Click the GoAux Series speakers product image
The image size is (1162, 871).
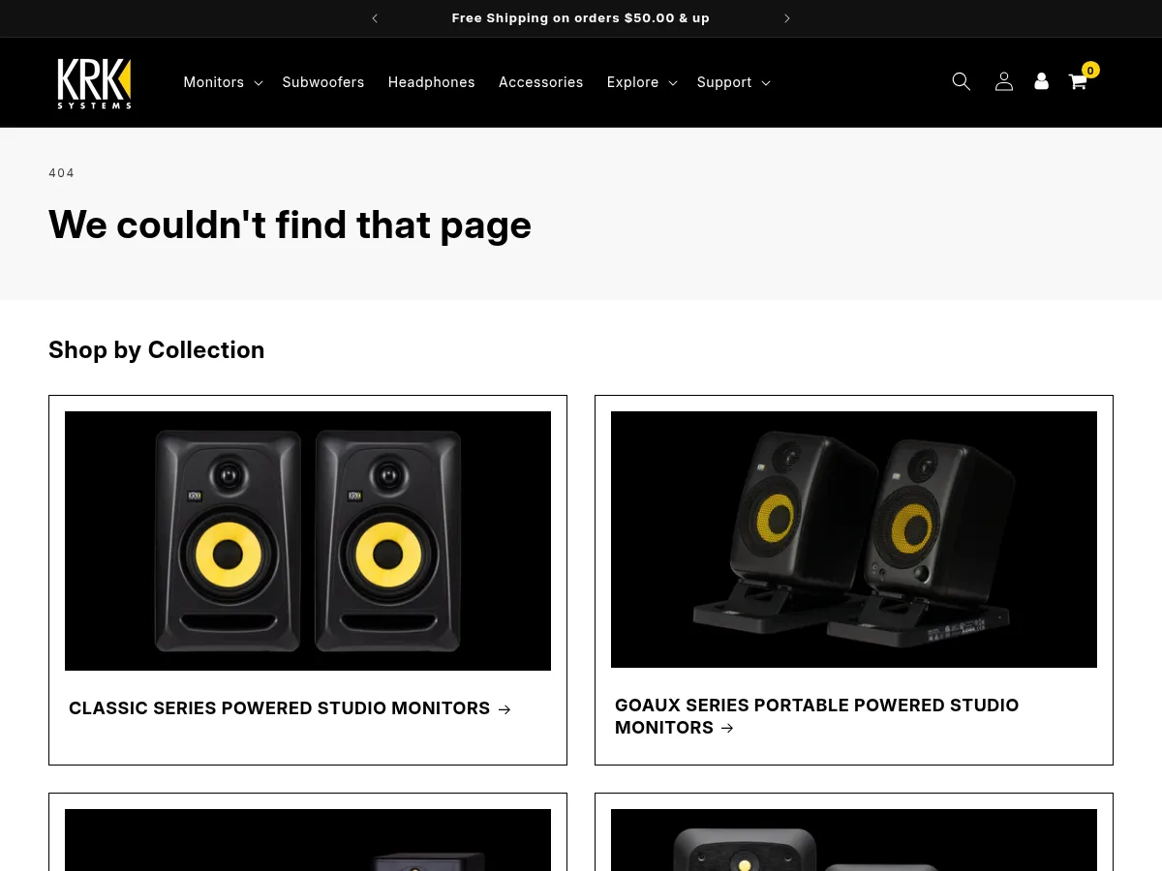(853, 539)
